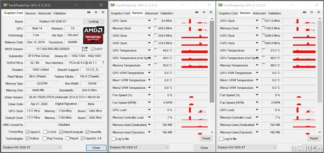
Task: Switch to the Advanced tab in the left window
Action: point(44,13)
